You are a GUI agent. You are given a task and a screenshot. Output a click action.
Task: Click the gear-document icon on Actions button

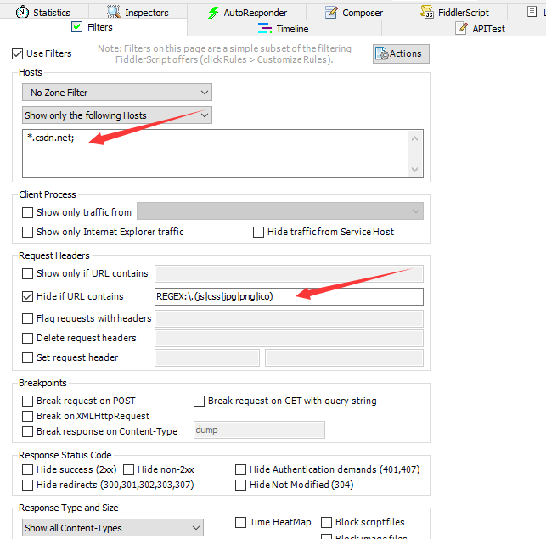pos(382,53)
